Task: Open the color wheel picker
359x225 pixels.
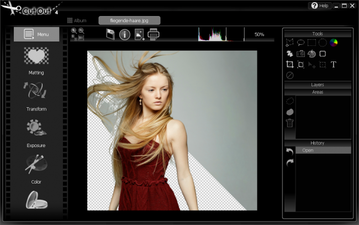Action: pyautogui.click(x=334, y=43)
